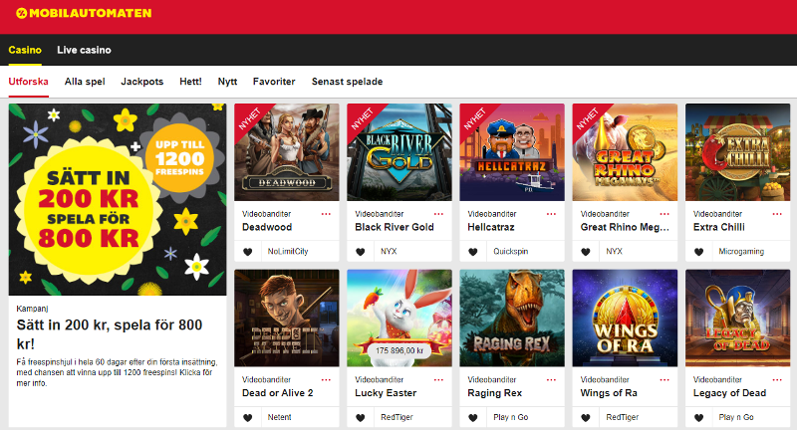Open the Hellcatraz game thumbnail
This screenshot has height=430, width=797.
point(512,152)
